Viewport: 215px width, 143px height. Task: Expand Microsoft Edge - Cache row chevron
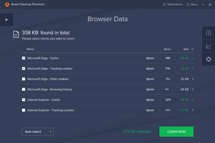coord(193,58)
